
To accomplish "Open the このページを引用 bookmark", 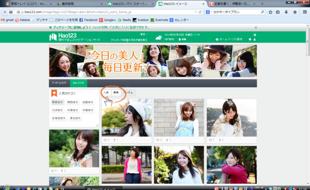I will click(x=63, y=20).
